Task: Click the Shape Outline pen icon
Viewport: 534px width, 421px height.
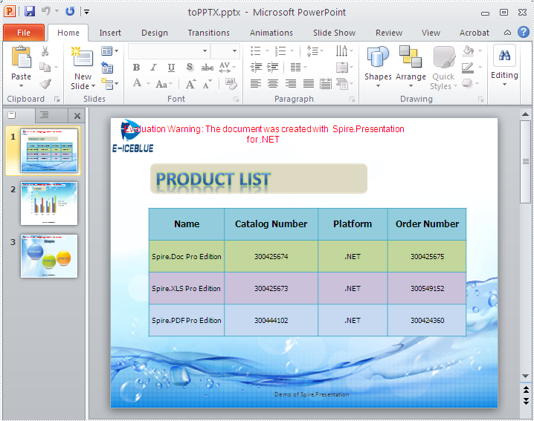Action: [x=468, y=68]
